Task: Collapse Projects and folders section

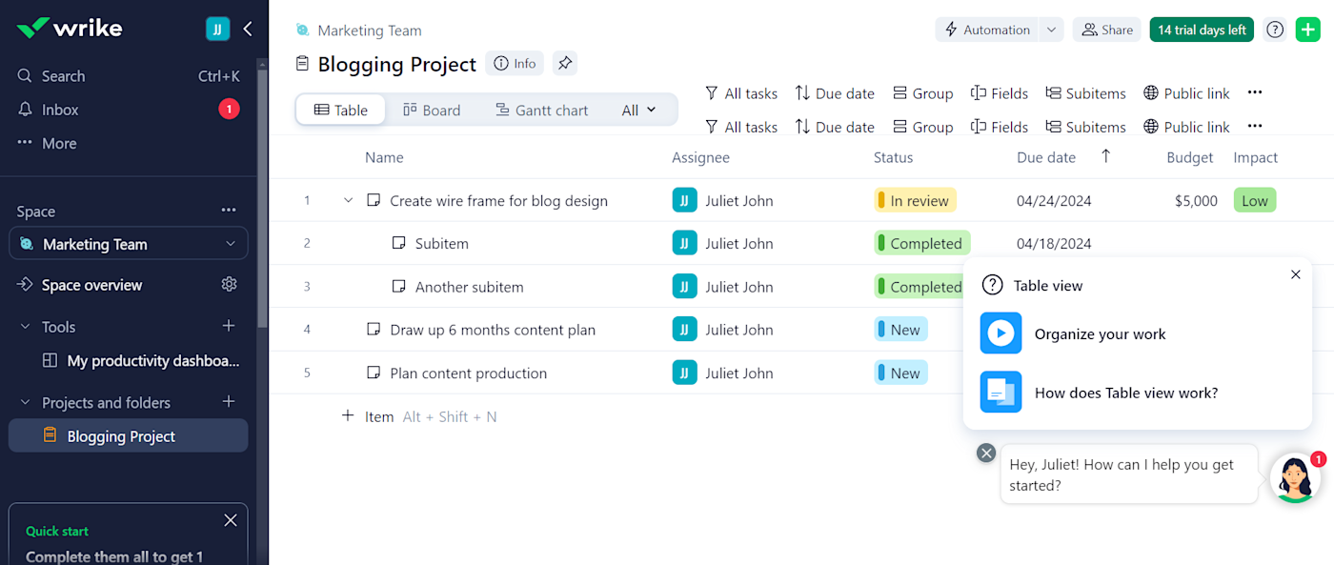Action: (x=26, y=403)
